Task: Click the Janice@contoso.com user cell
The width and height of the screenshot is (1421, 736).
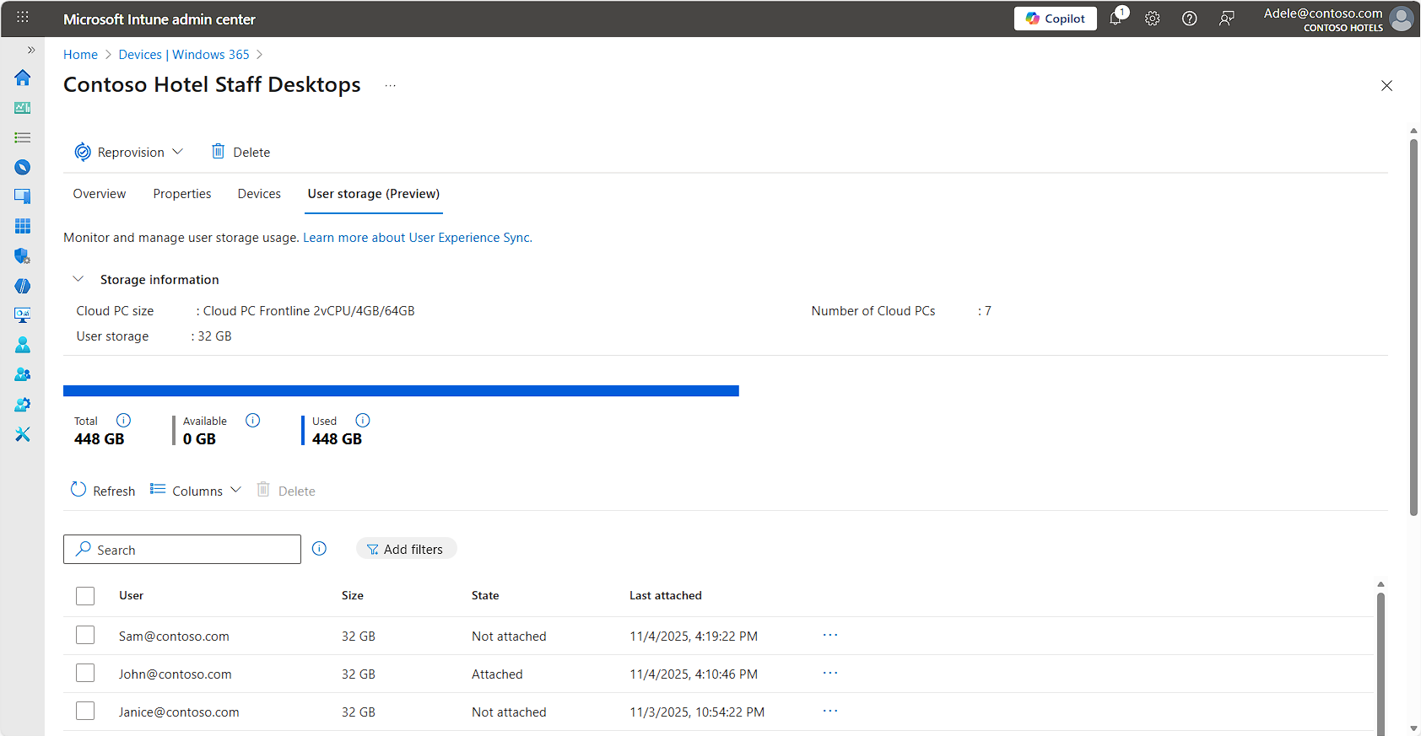Action: click(x=179, y=712)
